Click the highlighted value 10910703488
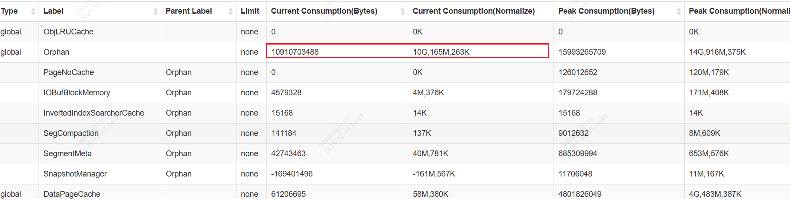This screenshot has height=199, width=790. click(x=295, y=52)
